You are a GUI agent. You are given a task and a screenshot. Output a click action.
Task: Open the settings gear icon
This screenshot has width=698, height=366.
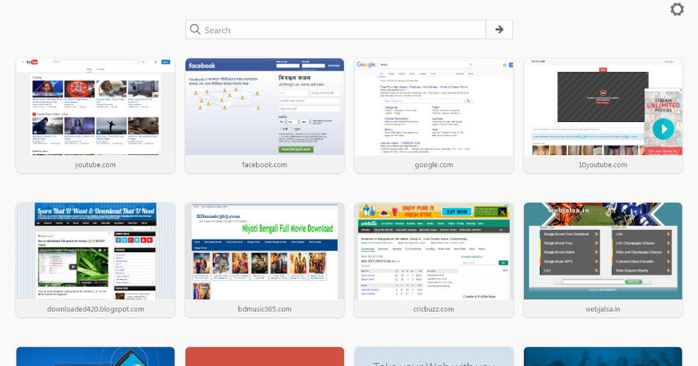(x=677, y=9)
